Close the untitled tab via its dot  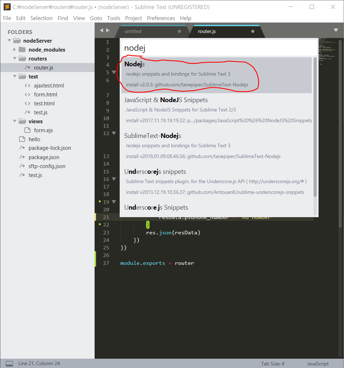click(x=179, y=31)
